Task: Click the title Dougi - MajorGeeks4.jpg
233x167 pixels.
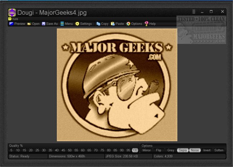Action: [x=52, y=13]
